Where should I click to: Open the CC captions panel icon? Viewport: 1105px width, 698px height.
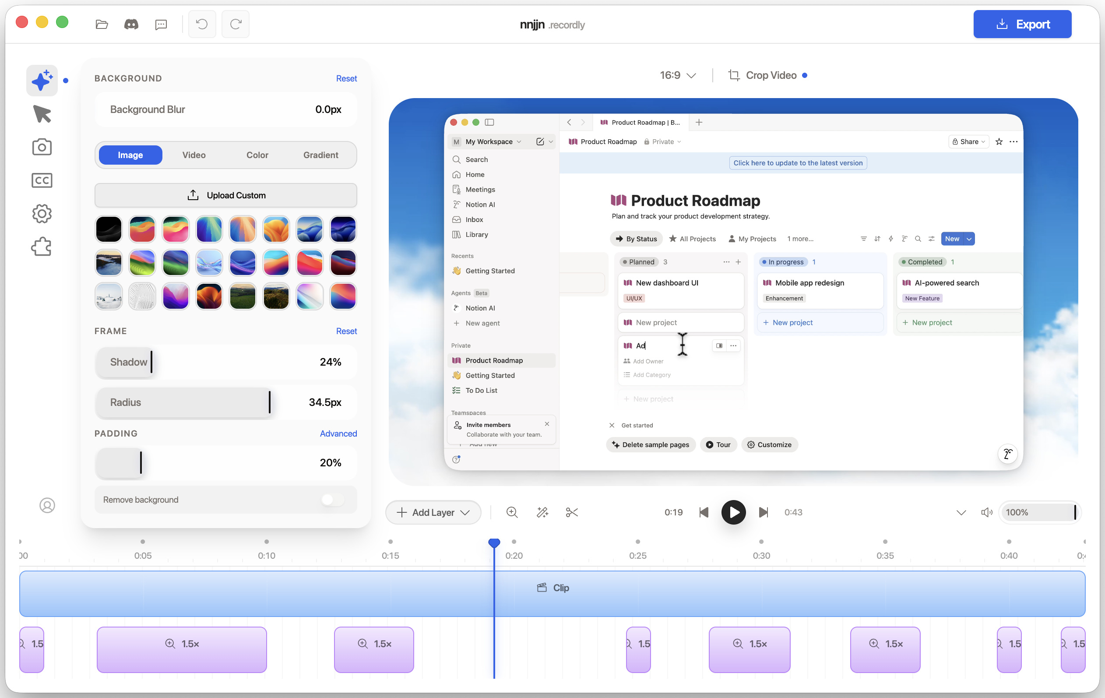(x=42, y=180)
